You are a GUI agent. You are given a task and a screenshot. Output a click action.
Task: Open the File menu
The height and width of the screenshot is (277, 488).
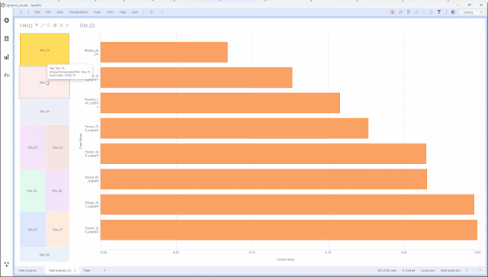point(37,12)
